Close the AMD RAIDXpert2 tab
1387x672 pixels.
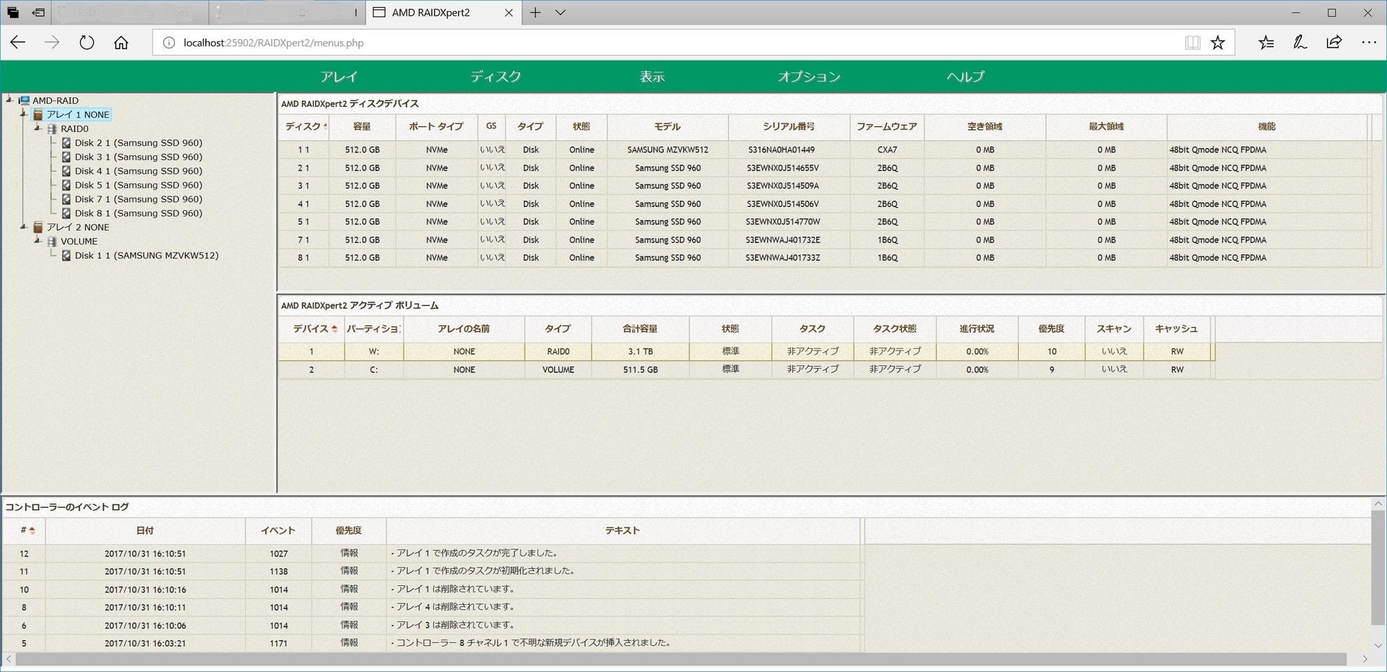[x=509, y=12]
